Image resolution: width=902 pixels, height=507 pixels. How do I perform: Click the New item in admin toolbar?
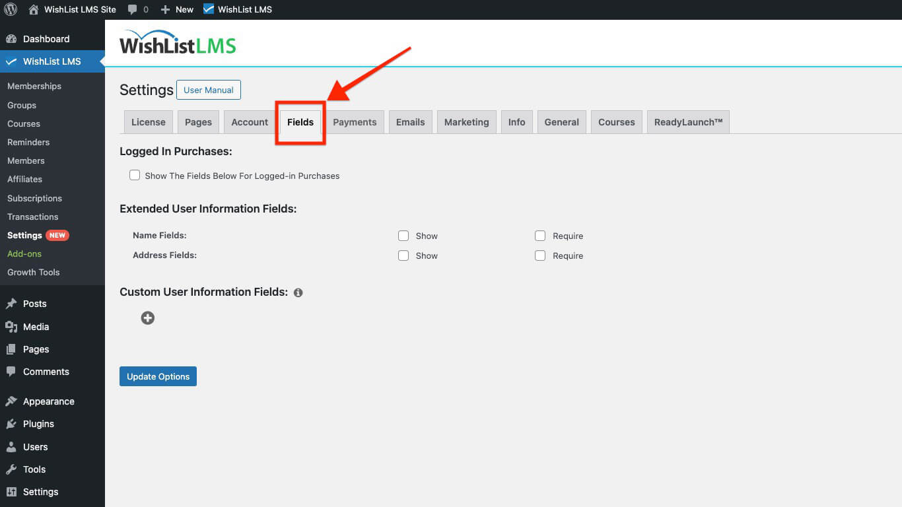[176, 9]
